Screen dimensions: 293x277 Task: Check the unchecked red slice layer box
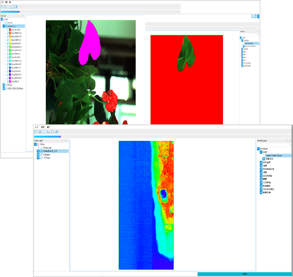pos(7,29)
